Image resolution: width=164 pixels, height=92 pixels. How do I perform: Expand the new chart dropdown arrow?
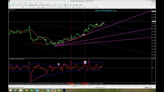[11, 5]
